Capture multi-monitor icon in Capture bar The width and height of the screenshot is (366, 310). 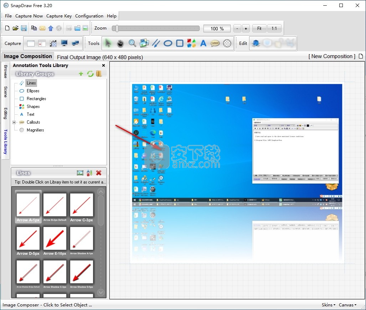click(75, 43)
